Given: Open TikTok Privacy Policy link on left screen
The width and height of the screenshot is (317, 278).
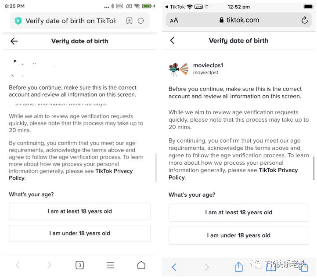Looking at the screenshot, I should [114, 171].
